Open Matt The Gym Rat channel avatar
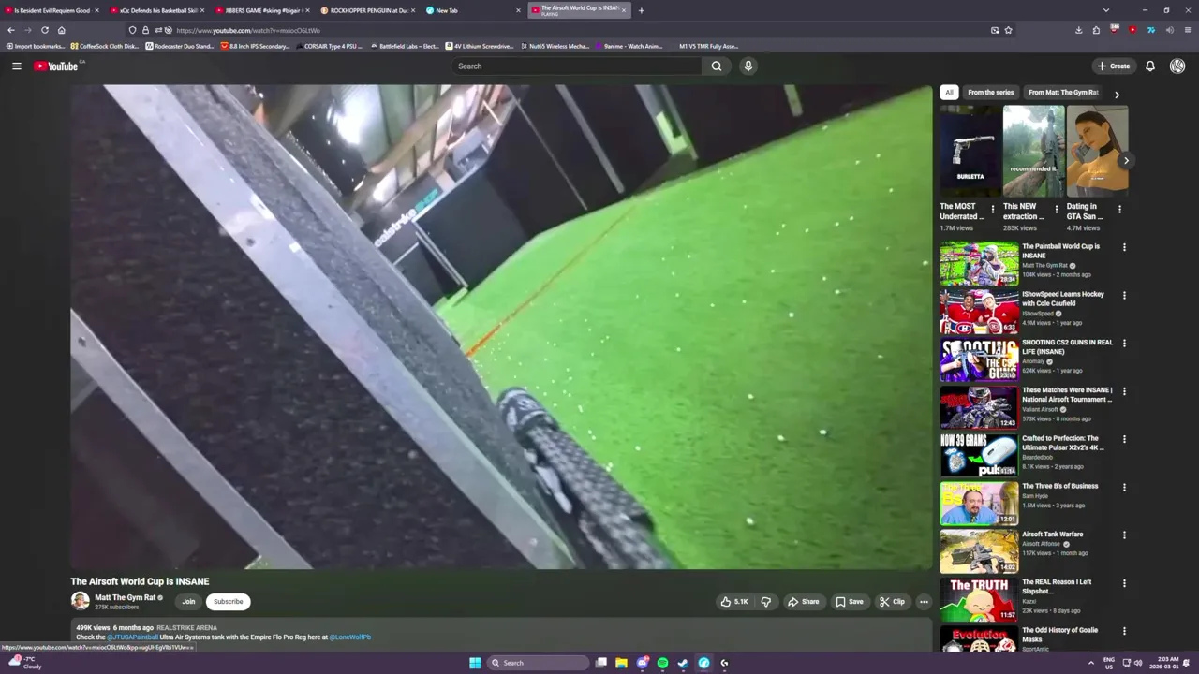Viewport: 1199px width, 674px height. coord(81,601)
